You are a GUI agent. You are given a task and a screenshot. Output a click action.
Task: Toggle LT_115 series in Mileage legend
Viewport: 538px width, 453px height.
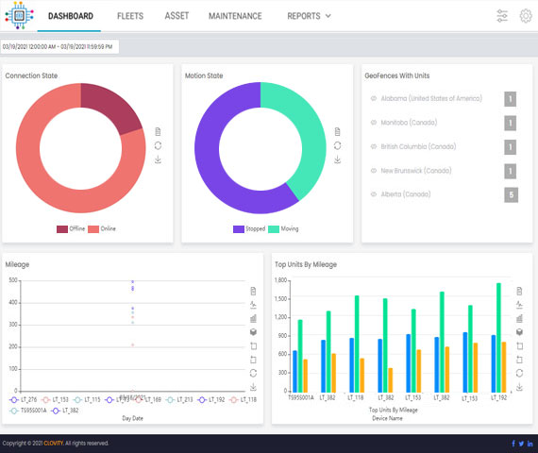click(87, 400)
